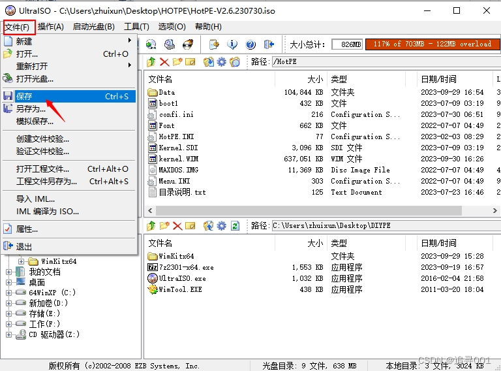Open the ISO properties icon in toolbar

pos(214,44)
